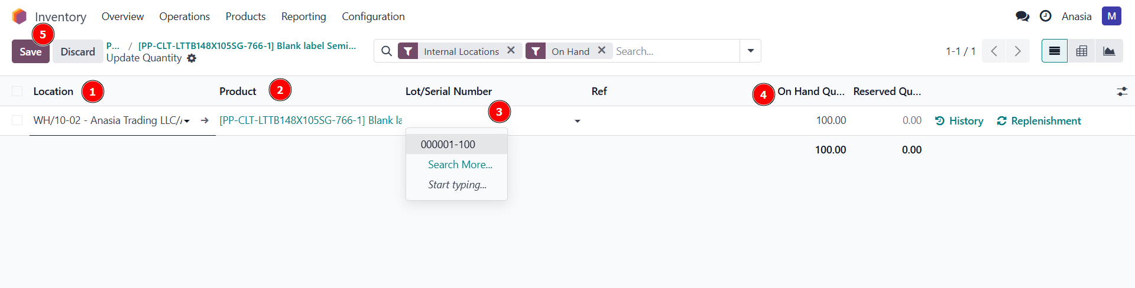Open the messaging conversations icon

[1022, 17]
